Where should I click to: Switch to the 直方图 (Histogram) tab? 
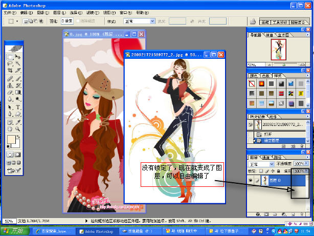click(x=283, y=35)
